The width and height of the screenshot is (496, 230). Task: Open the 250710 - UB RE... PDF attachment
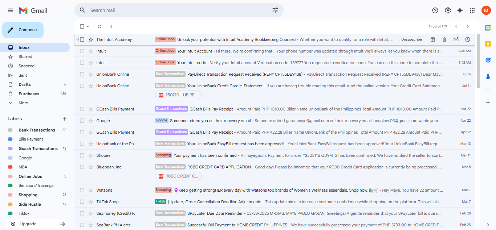pyautogui.click(x=178, y=95)
